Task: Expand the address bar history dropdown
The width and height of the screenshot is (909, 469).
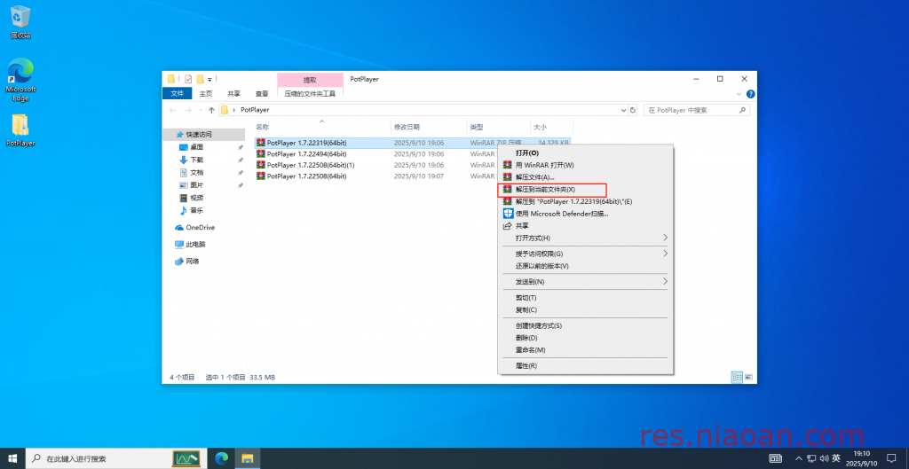Action: (624, 110)
